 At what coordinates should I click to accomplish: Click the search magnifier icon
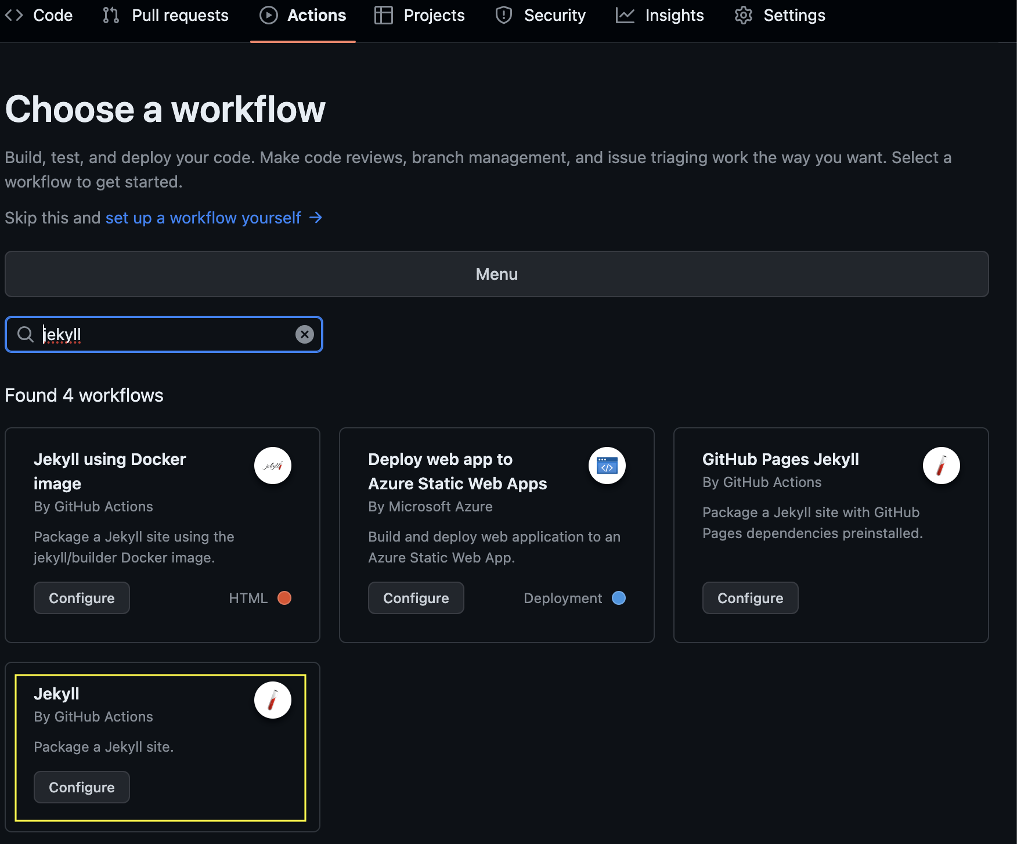[26, 334]
